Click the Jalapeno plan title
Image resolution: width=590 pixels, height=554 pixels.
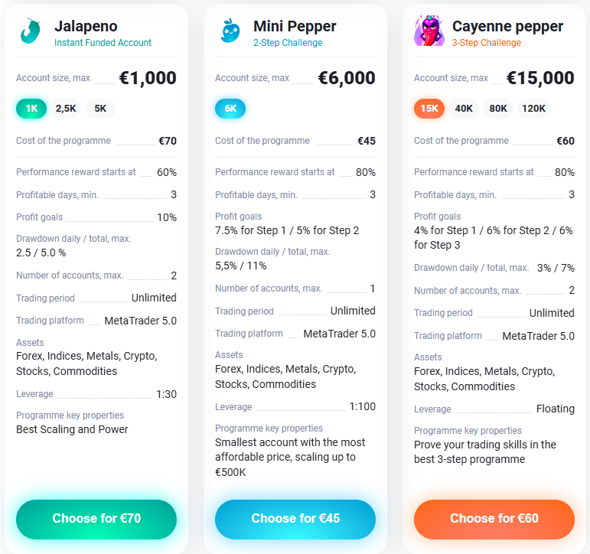coord(86,26)
